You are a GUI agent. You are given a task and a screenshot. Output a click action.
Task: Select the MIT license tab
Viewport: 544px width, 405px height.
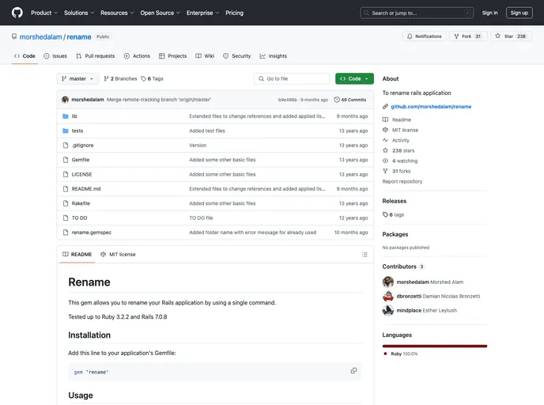click(x=118, y=255)
